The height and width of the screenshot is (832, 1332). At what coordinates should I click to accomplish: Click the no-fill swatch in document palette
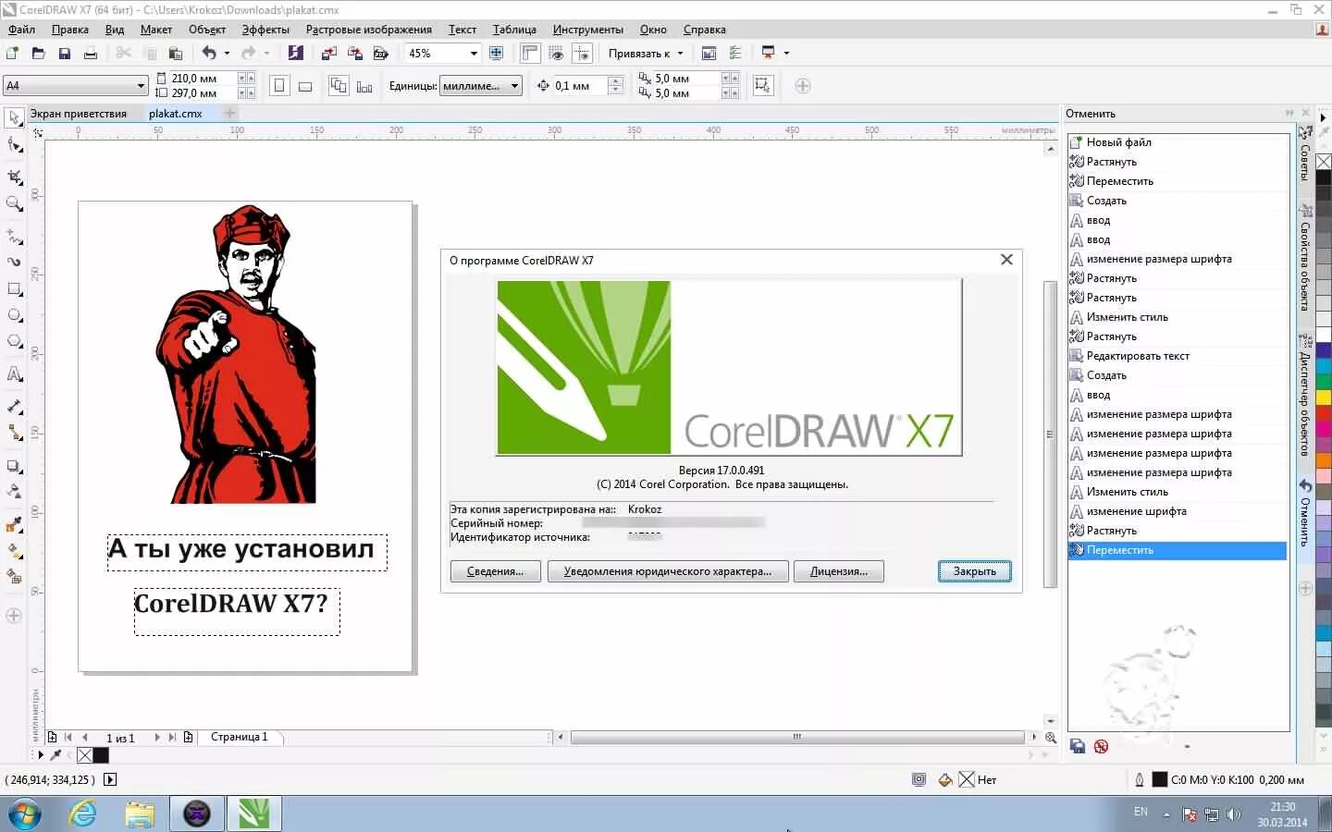pos(85,755)
